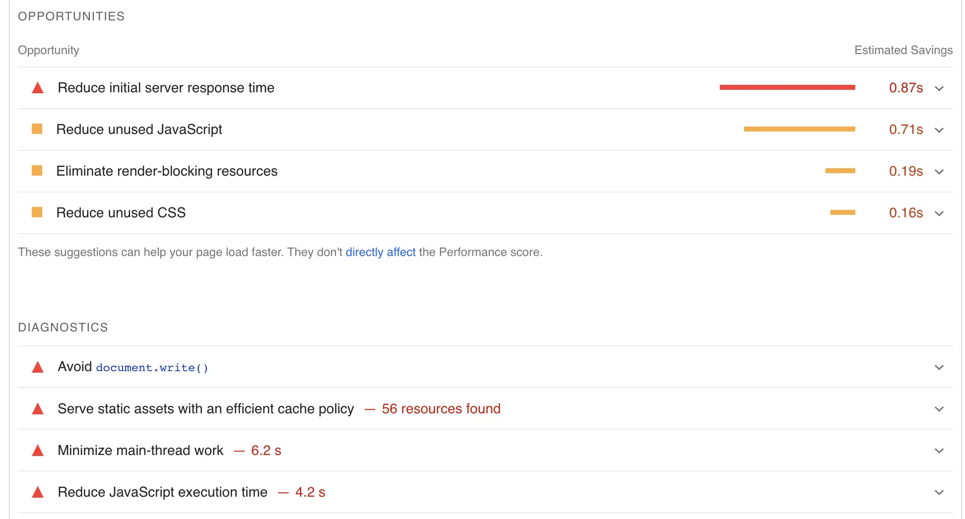Open the directly affect link
This screenshot has width=965, height=519.
tap(380, 252)
